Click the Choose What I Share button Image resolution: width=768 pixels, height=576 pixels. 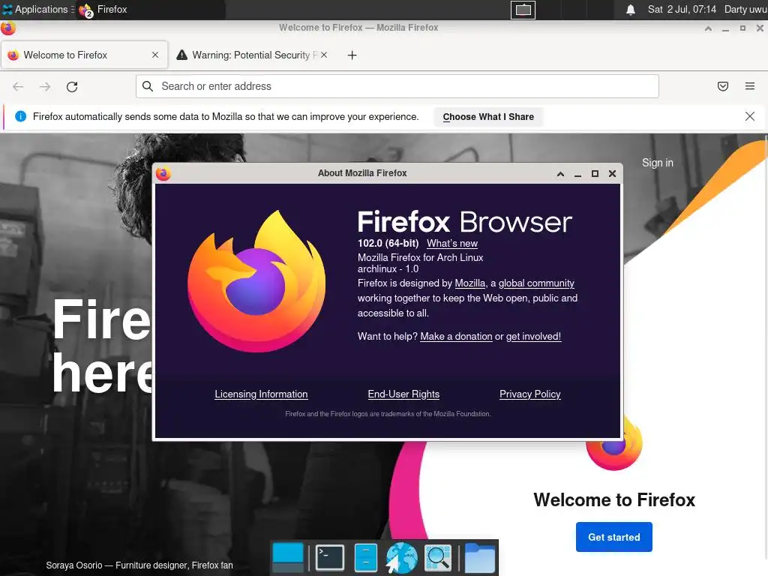click(x=488, y=116)
